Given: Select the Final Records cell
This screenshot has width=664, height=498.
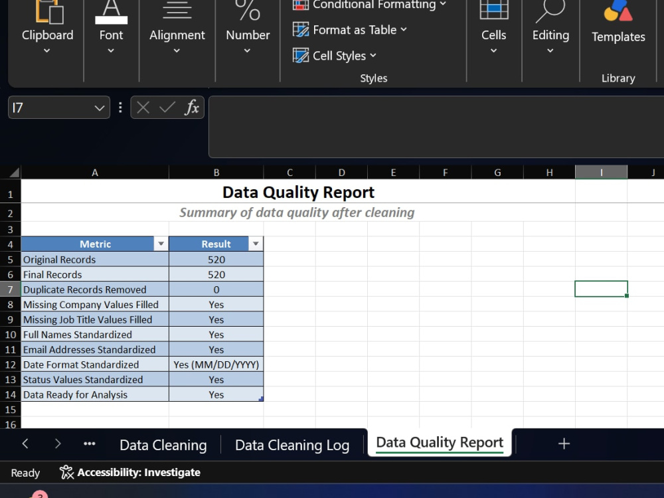Looking at the screenshot, I should (x=95, y=274).
